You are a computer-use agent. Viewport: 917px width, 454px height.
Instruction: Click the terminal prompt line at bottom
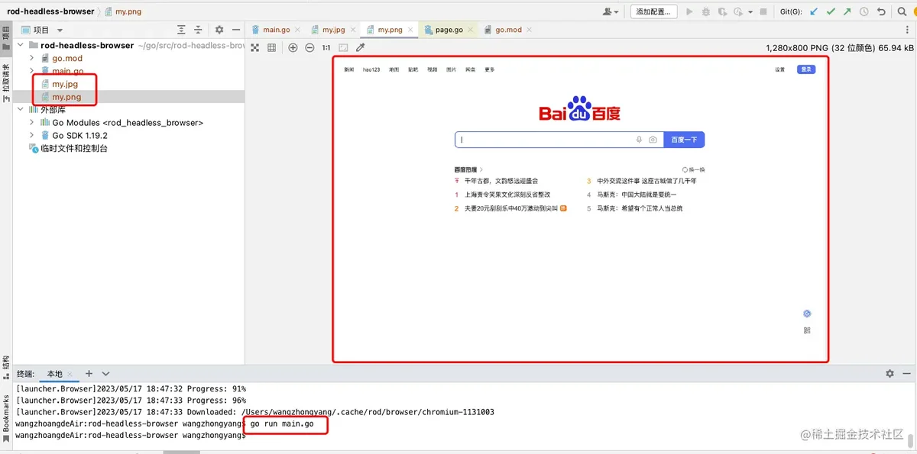130,435
